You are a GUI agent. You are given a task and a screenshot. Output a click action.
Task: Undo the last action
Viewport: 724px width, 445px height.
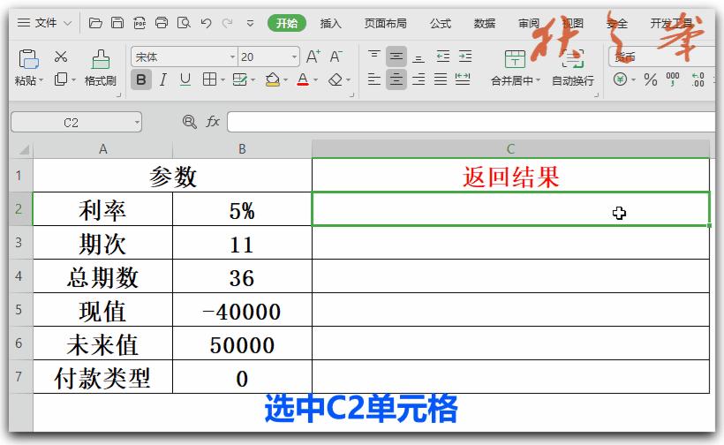pyautogui.click(x=206, y=23)
